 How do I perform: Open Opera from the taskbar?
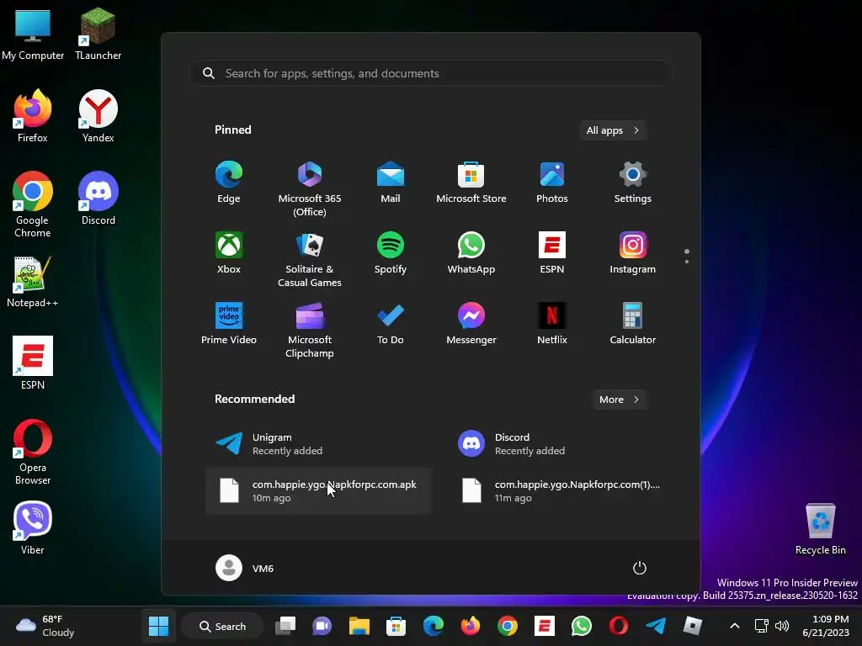pos(619,626)
